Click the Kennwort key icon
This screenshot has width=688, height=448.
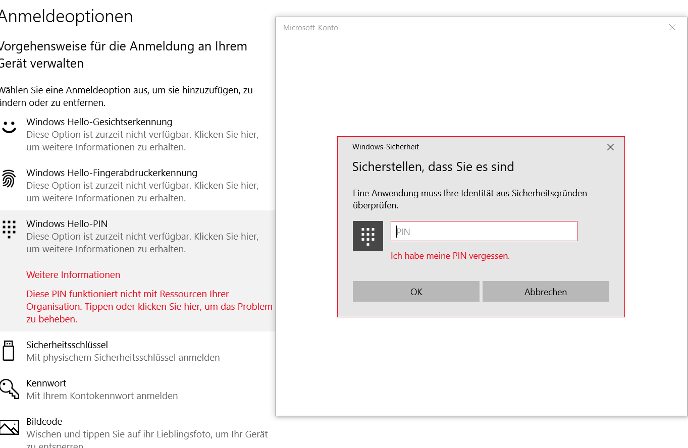[9, 388]
